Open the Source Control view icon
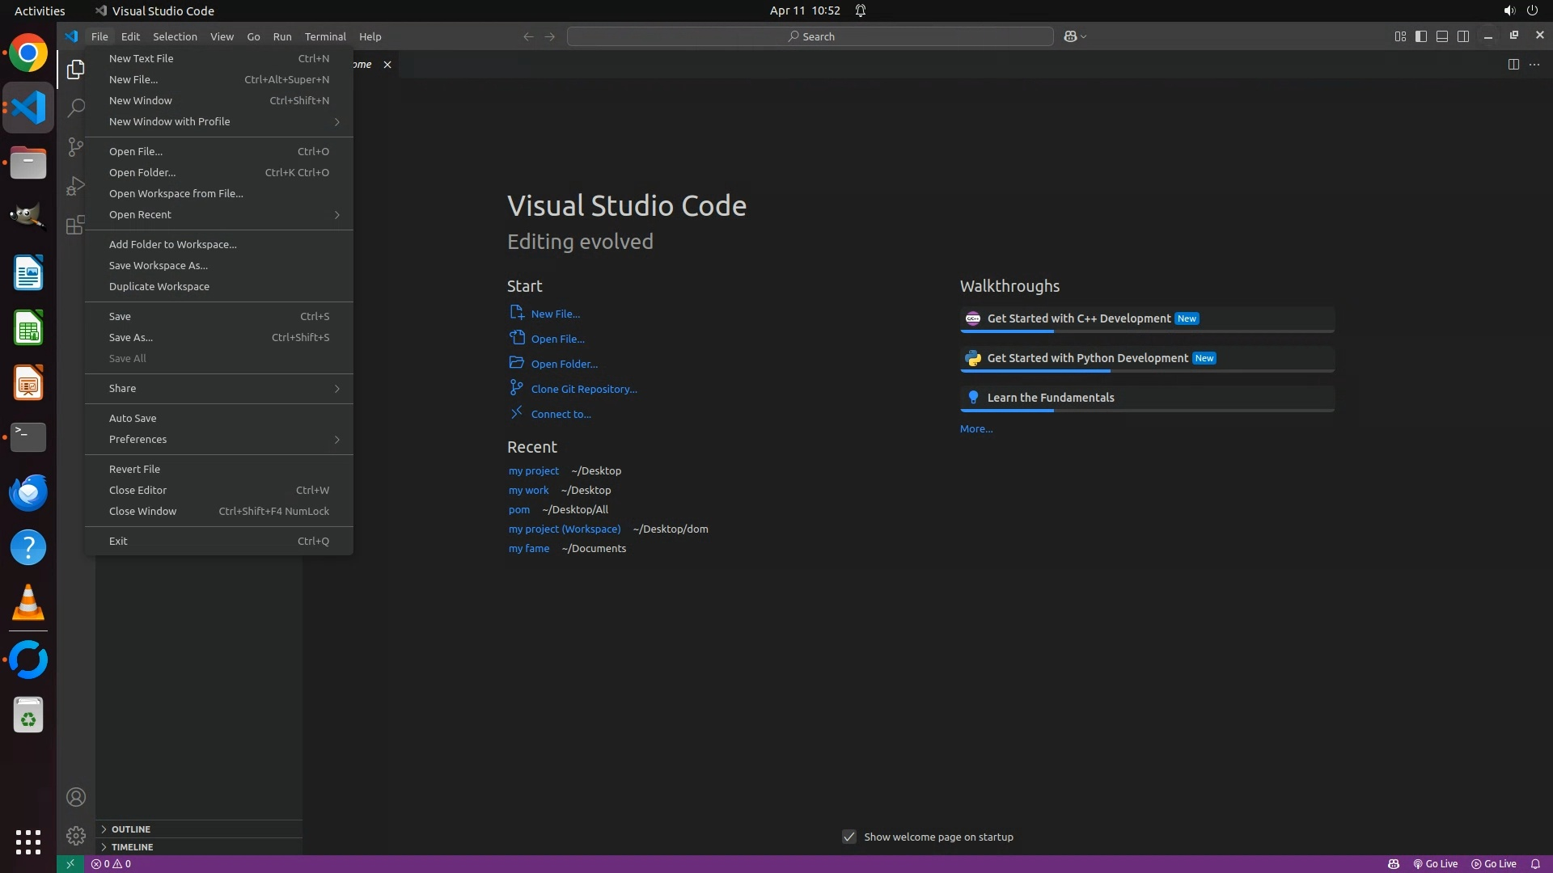Image resolution: width=1553 pixels, height=873 pixels. pyautogui.click(x=75, y=147)
